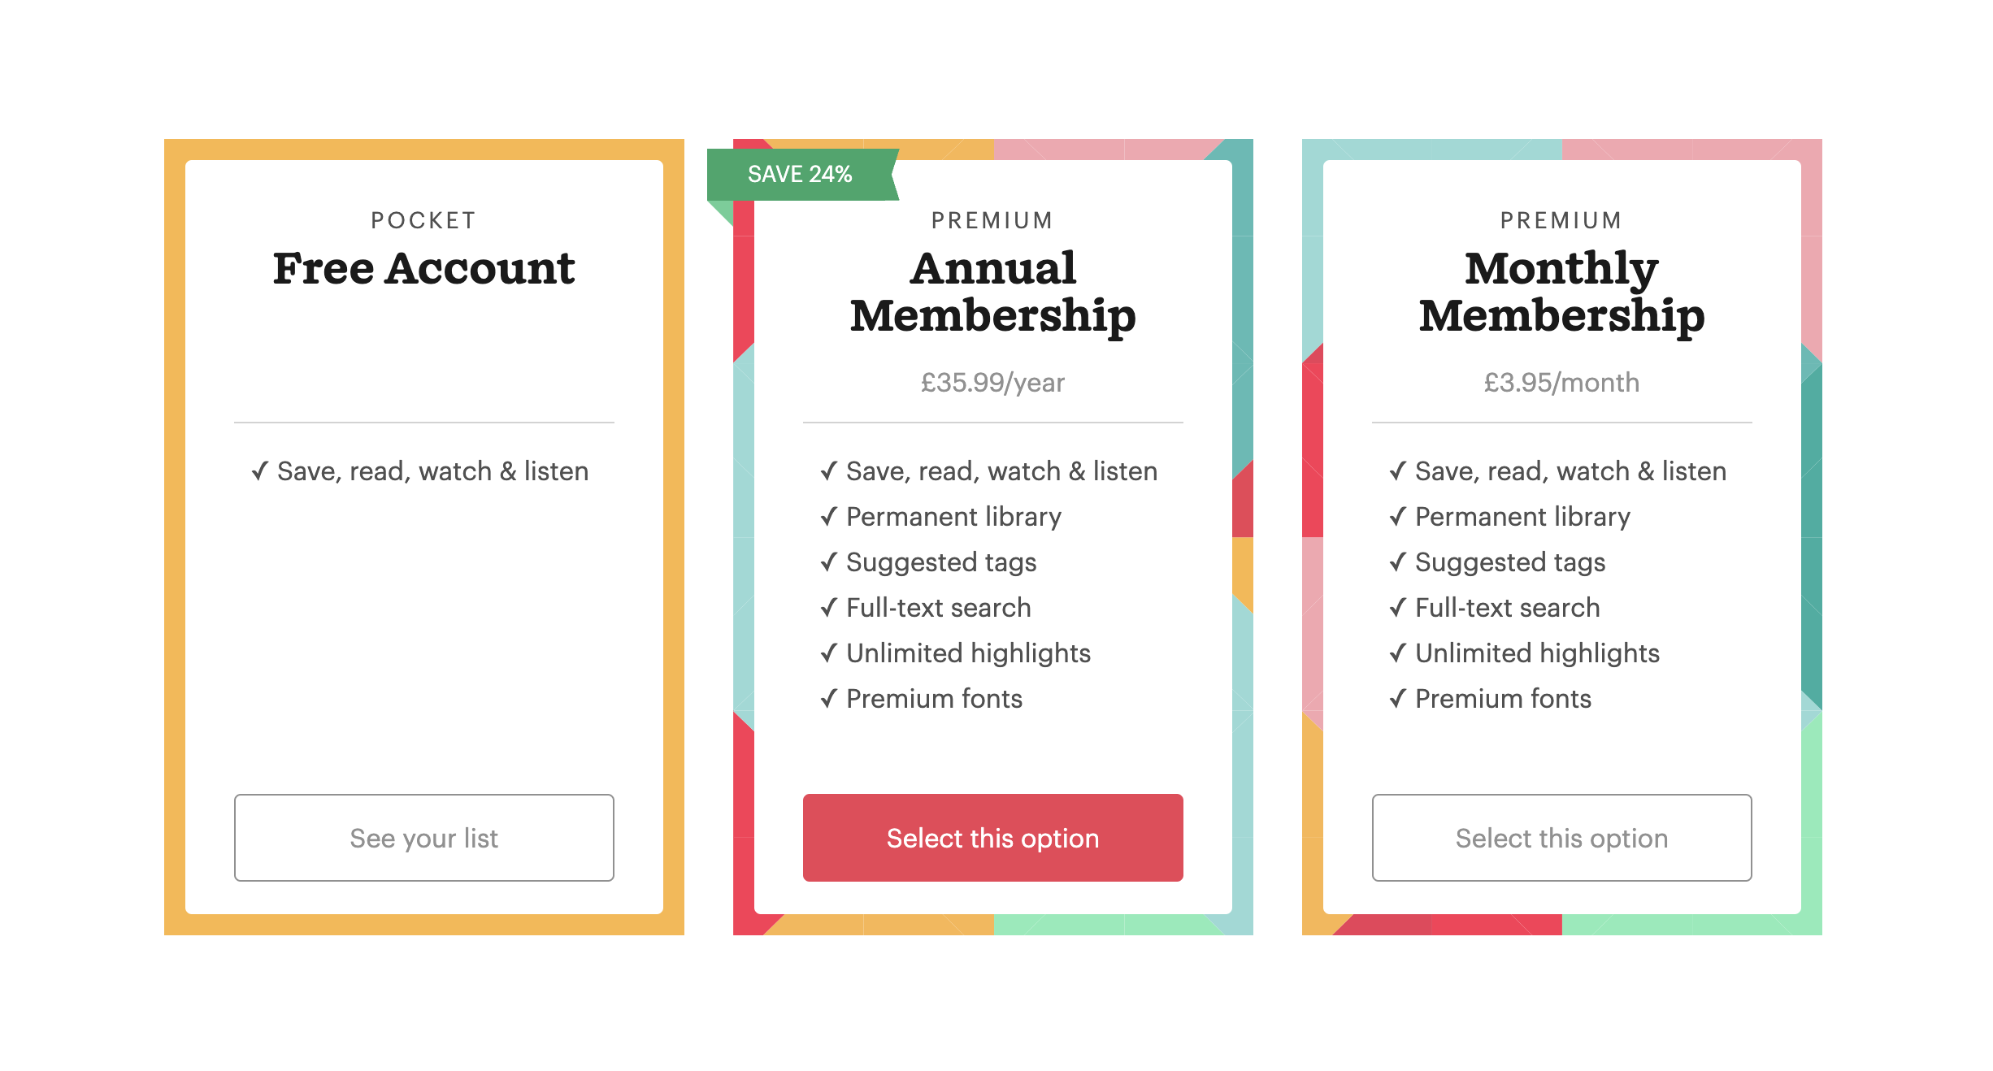This screenshot has height=1071, width=1993.
Task: Click the See your list button
Action: (x=423, y=838)
